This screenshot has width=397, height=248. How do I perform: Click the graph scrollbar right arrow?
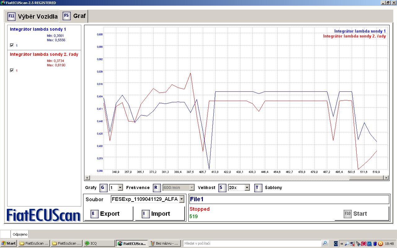(386, 178)
